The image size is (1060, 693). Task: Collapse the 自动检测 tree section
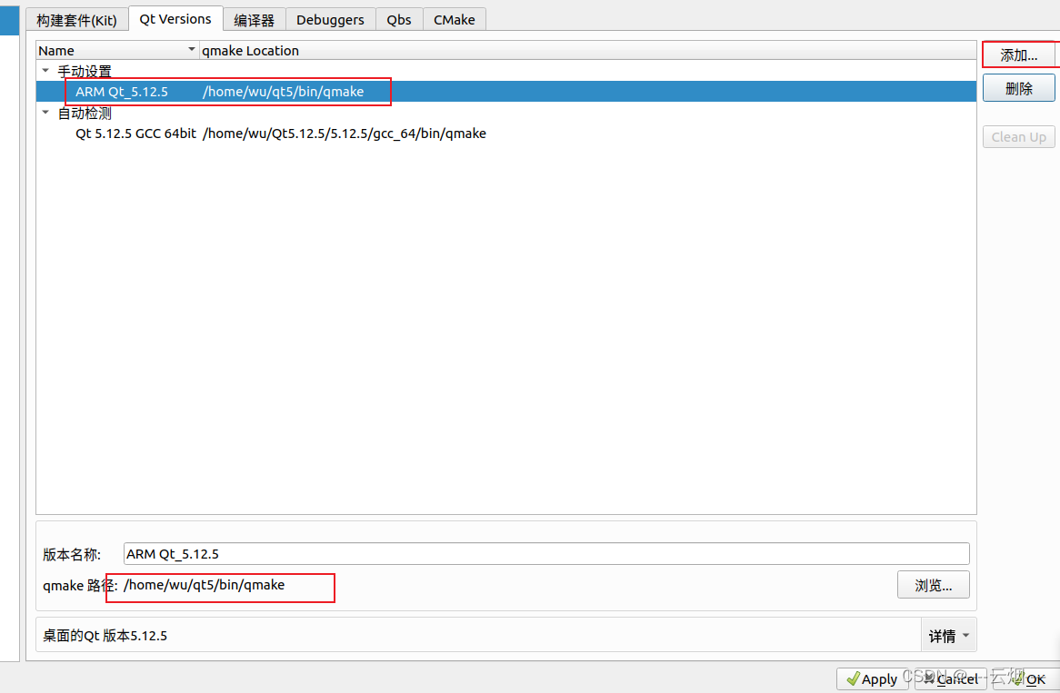[45, 112]
